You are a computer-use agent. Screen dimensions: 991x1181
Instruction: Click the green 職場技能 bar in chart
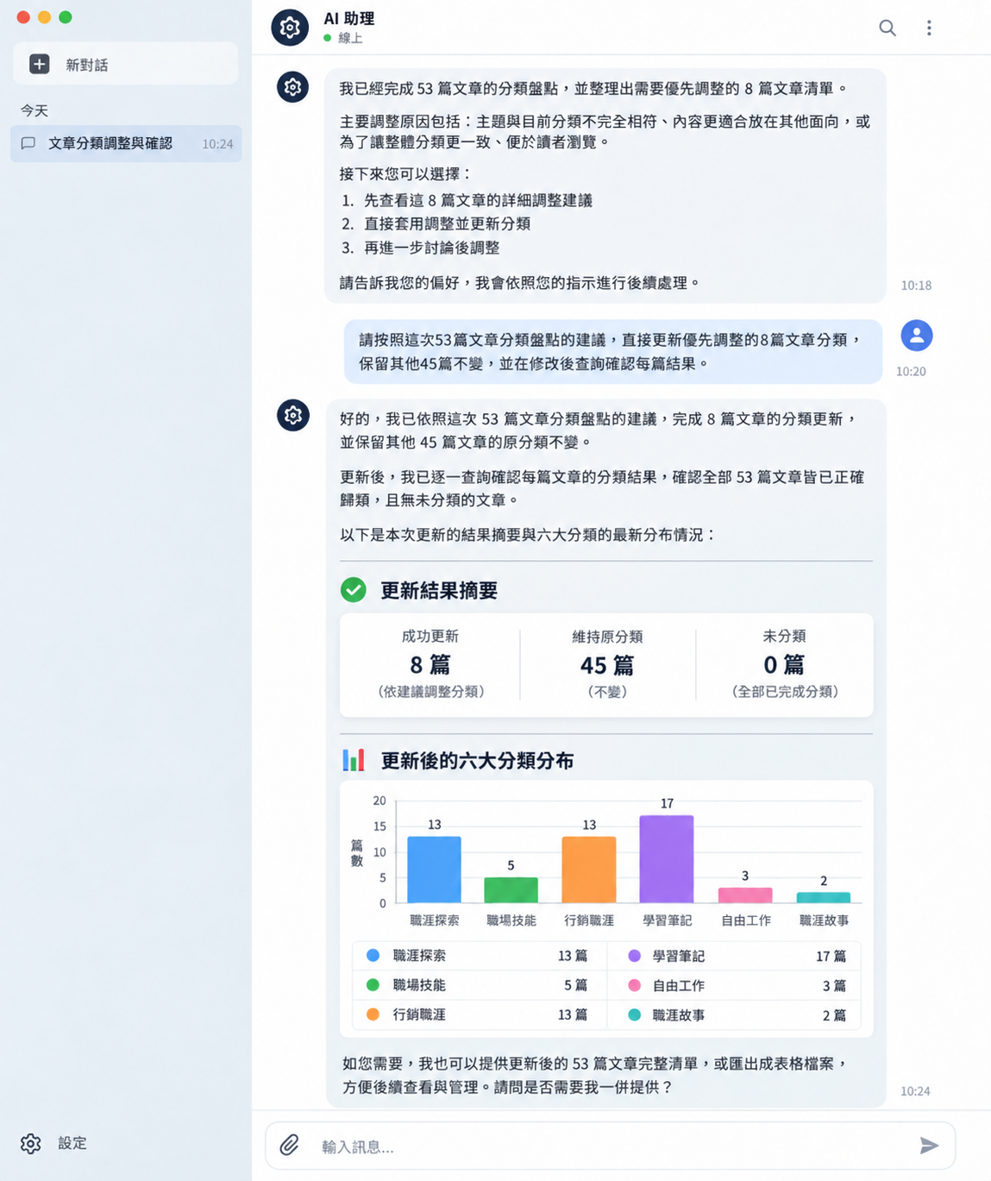point(511,890)
